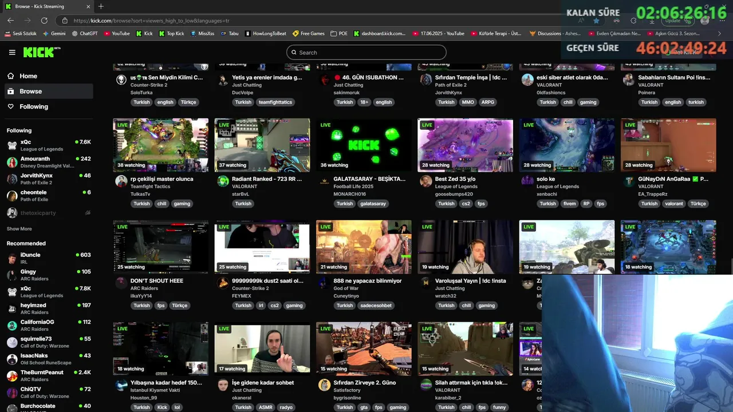The width and height of the screenshot is (733, 412).
Task: Open the Top Kick bookmark
Action: [171, 34]
